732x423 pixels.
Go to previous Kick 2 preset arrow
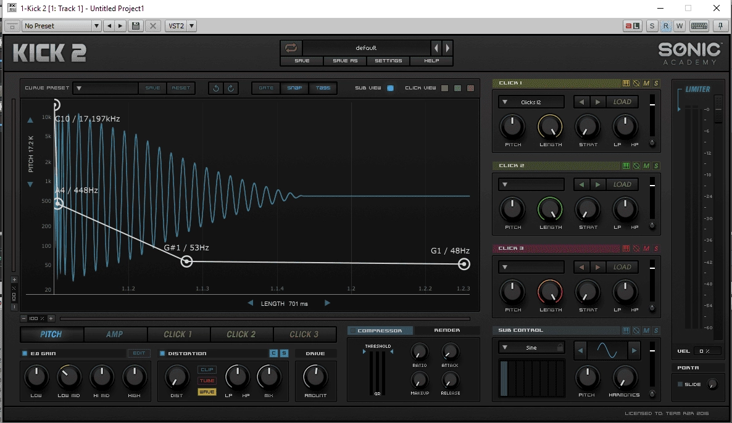(436, 47)
